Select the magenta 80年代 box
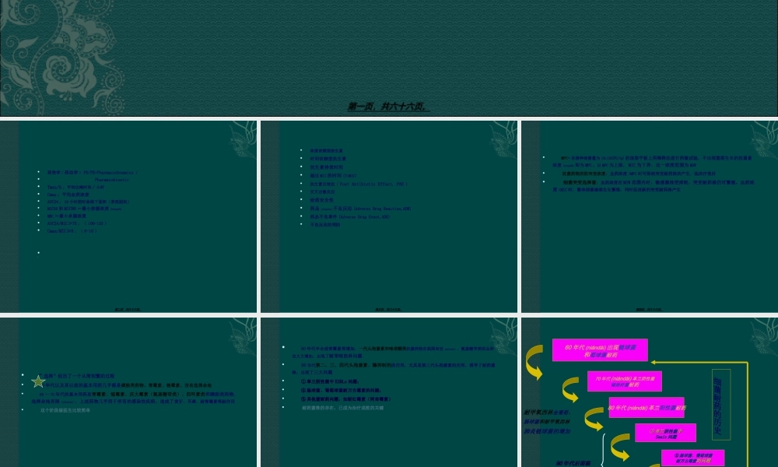The image size is (778, 467). point(647,407)
